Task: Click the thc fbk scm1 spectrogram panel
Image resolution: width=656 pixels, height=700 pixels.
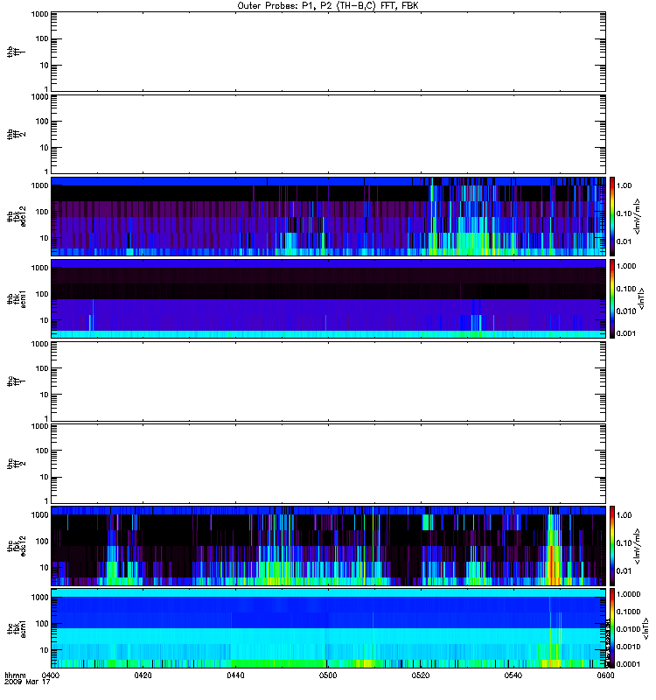Action: tap(328, 628)
